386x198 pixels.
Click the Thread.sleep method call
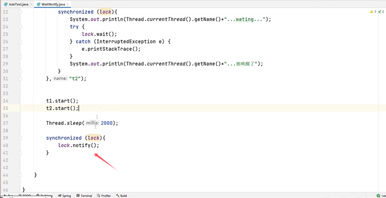[64, 123]
